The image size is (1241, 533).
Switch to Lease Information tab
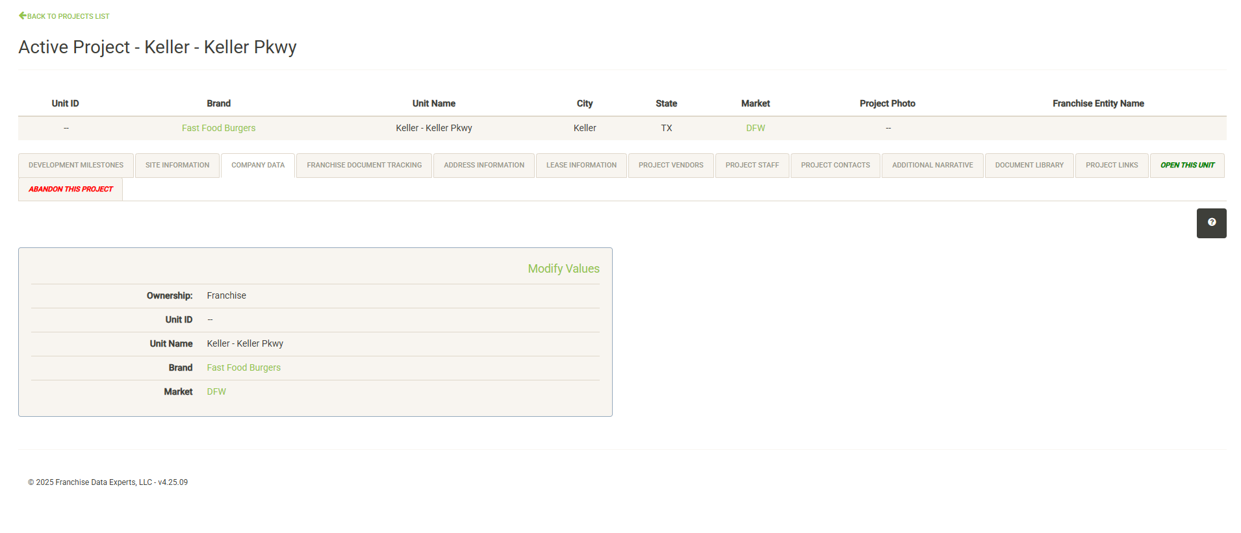click(x=581, y=166)
